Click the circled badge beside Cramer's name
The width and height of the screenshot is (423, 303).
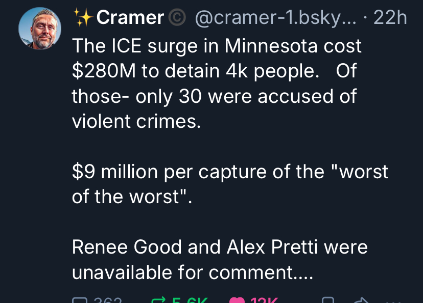pos(177,18)
